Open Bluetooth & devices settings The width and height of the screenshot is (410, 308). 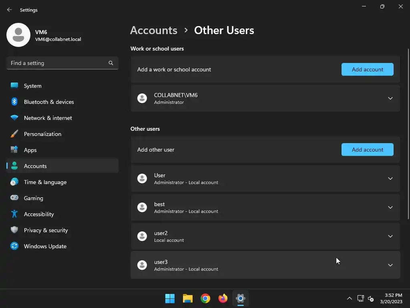click(x=49, y=102)
